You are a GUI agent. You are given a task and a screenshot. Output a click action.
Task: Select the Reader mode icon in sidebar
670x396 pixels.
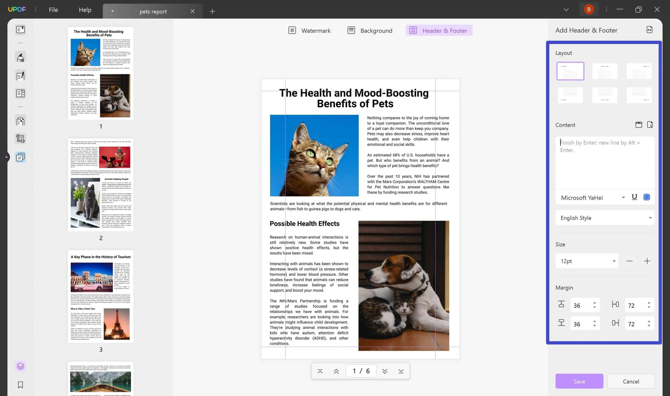[20, 29]
